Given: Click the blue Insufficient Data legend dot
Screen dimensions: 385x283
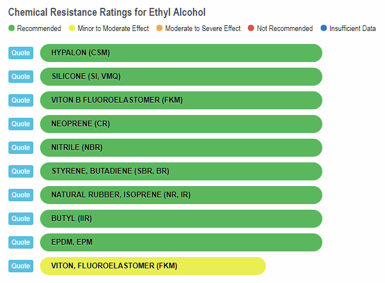Looking at the screenshot, I should click(323, 28).
